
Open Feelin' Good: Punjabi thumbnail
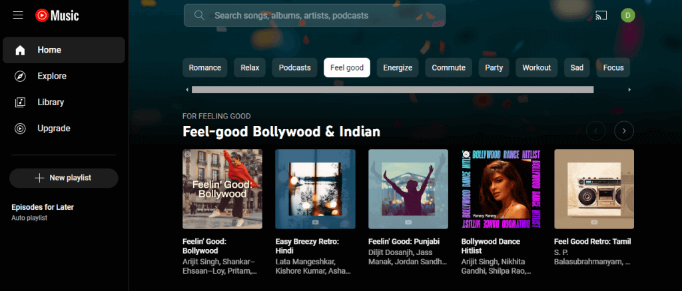408,189
